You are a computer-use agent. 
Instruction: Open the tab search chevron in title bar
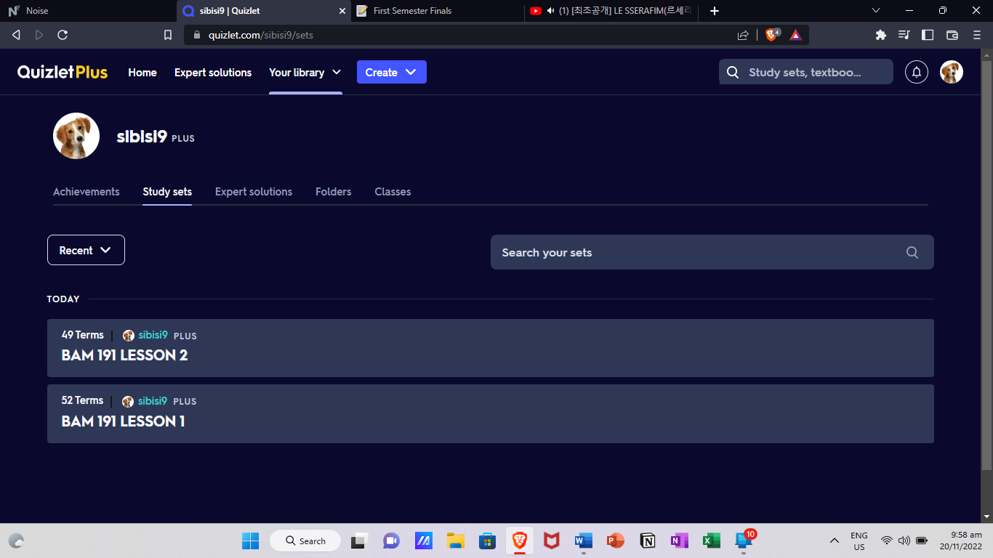click(876, 11)
